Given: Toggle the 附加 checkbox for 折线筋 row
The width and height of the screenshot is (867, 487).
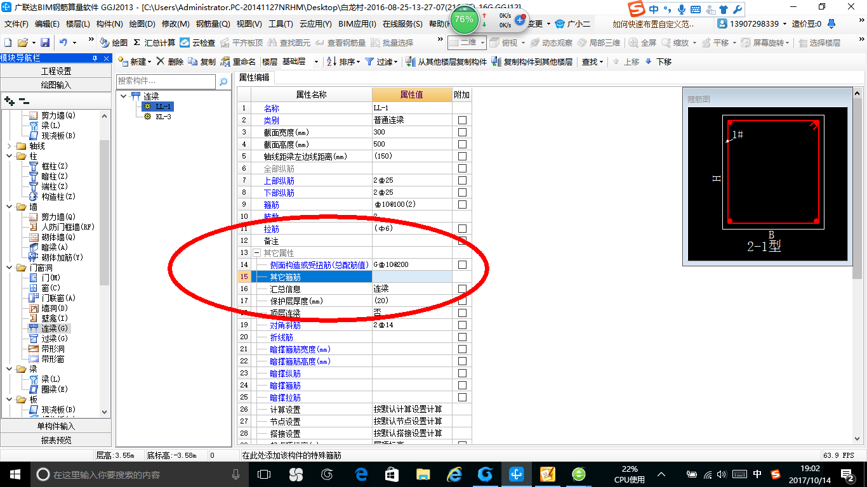Looking at the screenshot, I should [x=462, y=337].
